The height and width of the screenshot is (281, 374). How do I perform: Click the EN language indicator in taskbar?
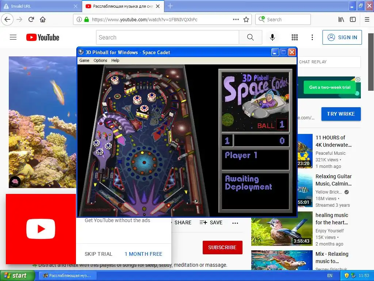pyautogui.click(x=330, y=276)
